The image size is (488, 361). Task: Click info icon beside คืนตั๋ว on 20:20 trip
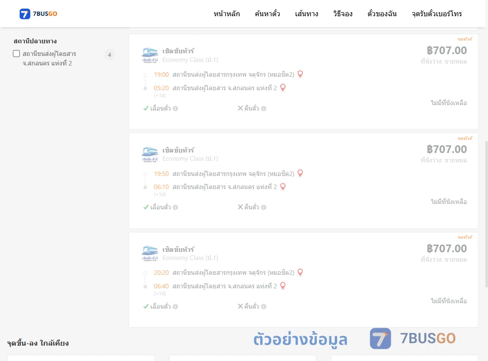click(x=263, y=306)
